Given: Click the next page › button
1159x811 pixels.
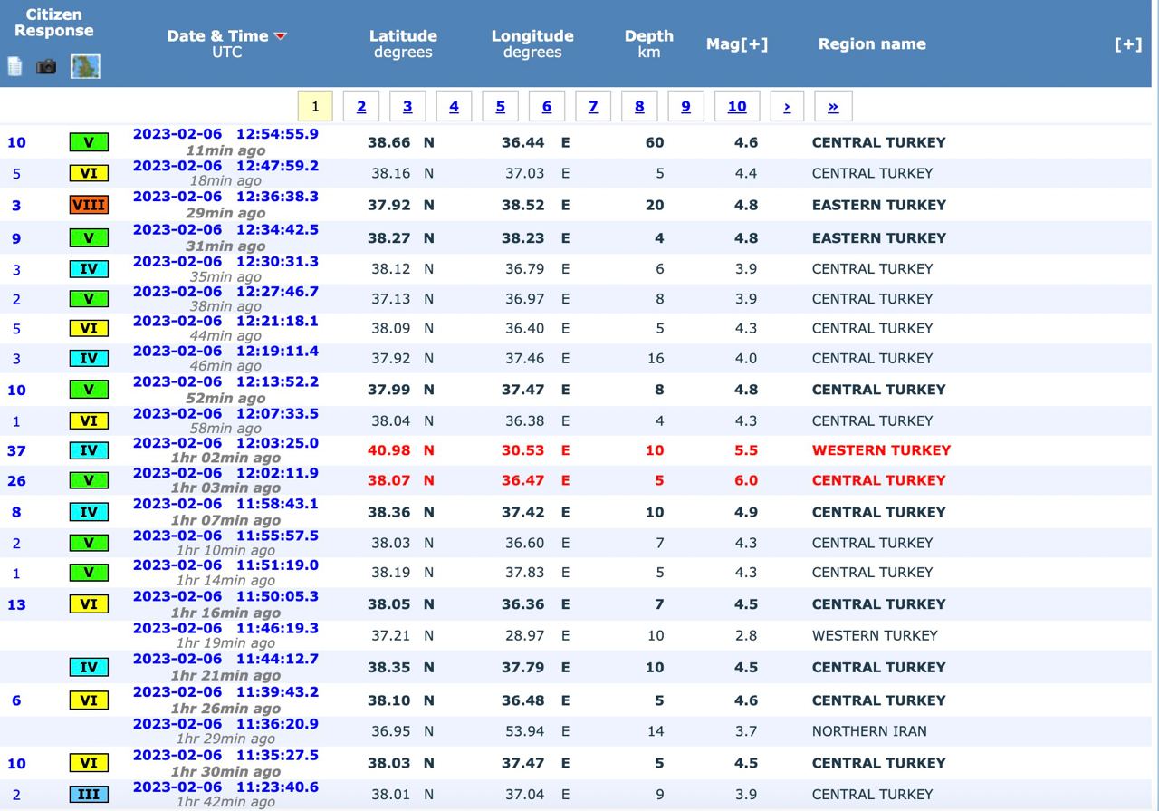Looking at the screenshot, I should [787, 106].
